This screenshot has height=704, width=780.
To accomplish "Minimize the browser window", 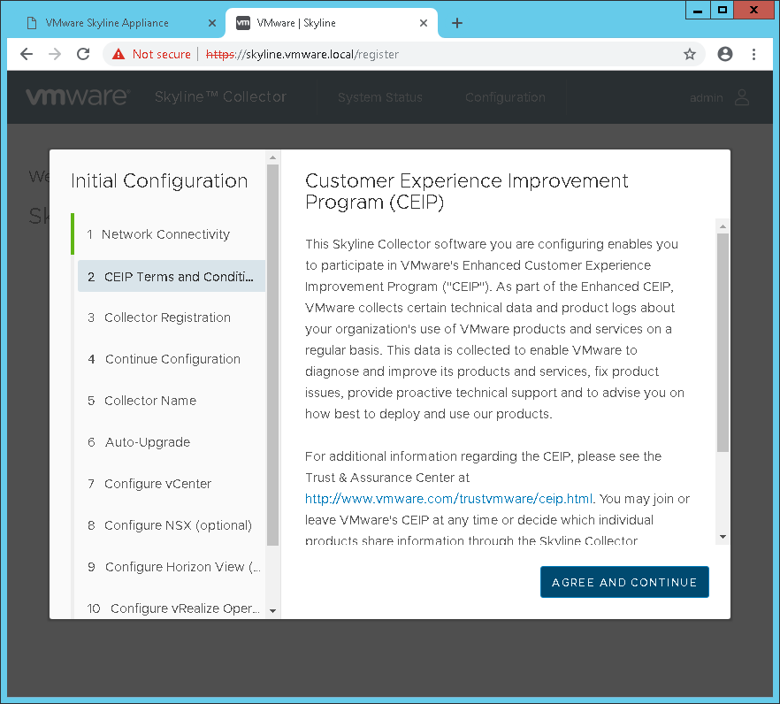I will click(x=698, y=10).
